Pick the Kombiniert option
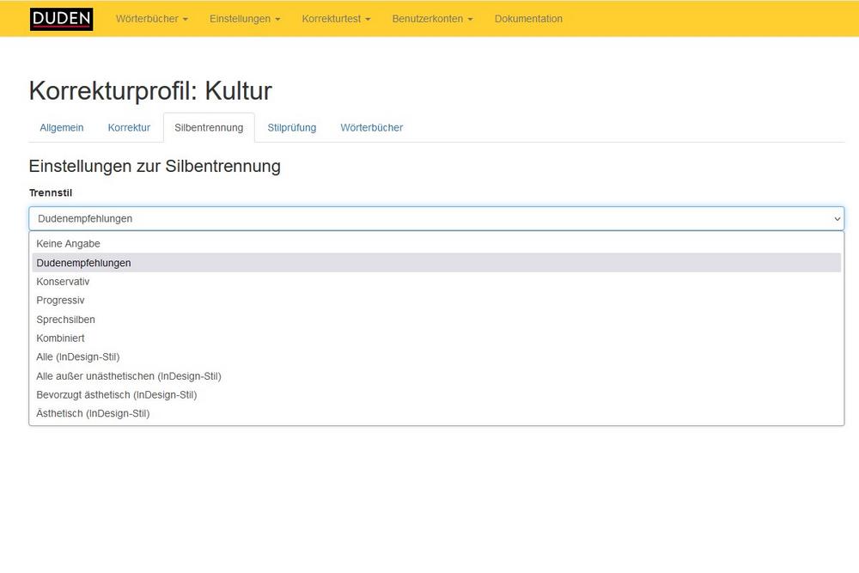 click(x=436, y=338)
